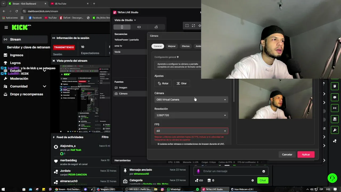
Task: Open Kick hamburger menu
Action: click(x=6, y=27)
